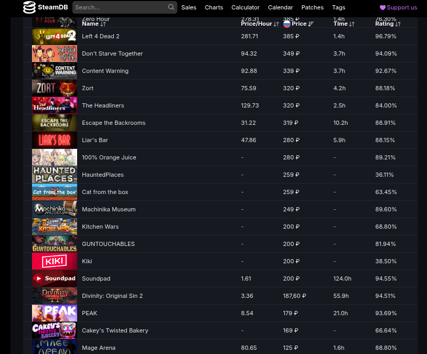Select the 187,60 ₽ price cell
Screen dimensions: 427x354
click(x=294, y=296)
